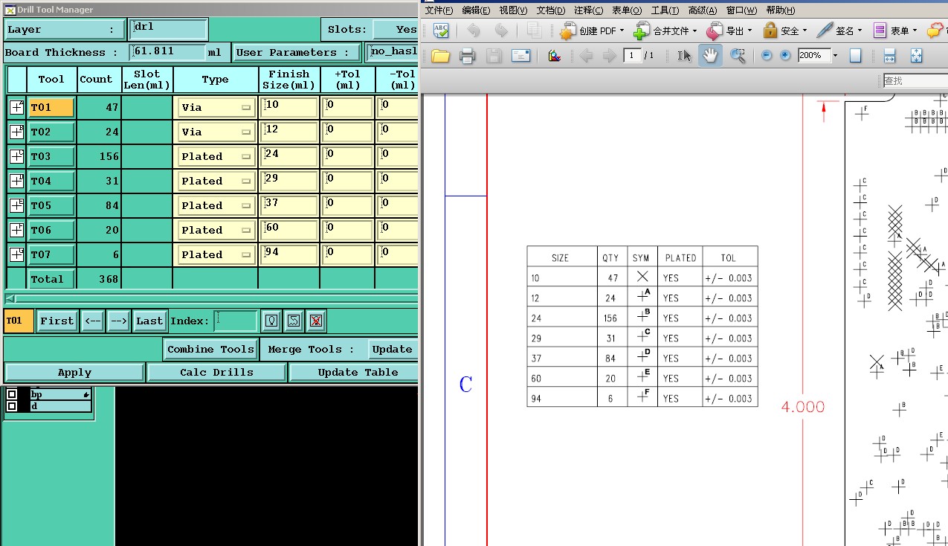The image size is (948, 546).
Task: Toggle the symbol box for tool T03
Action: 16,156
